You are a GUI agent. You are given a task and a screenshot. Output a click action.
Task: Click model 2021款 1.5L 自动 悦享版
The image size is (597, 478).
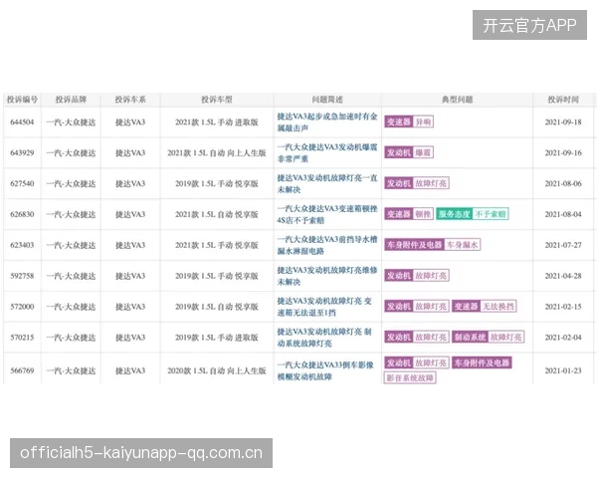coord(217,215)
